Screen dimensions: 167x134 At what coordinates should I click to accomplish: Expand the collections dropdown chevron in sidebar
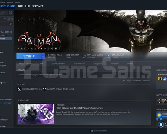5,19
